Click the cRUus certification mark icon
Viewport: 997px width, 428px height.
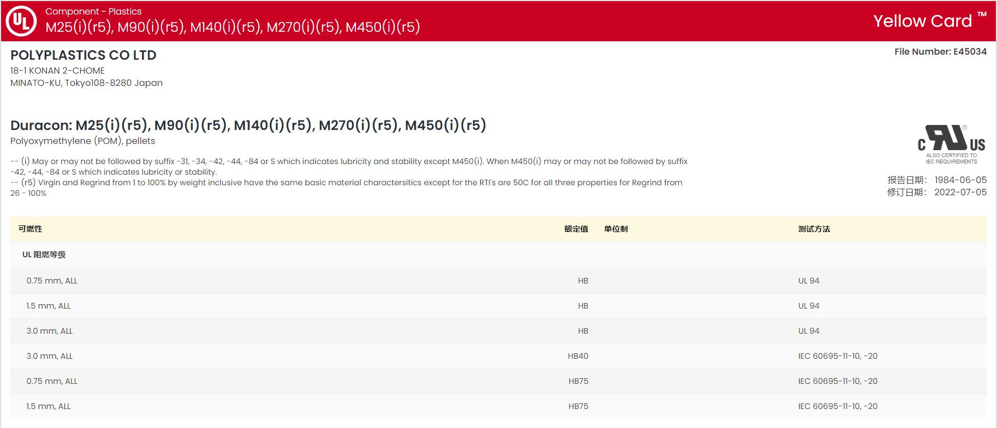coord(951,144)
